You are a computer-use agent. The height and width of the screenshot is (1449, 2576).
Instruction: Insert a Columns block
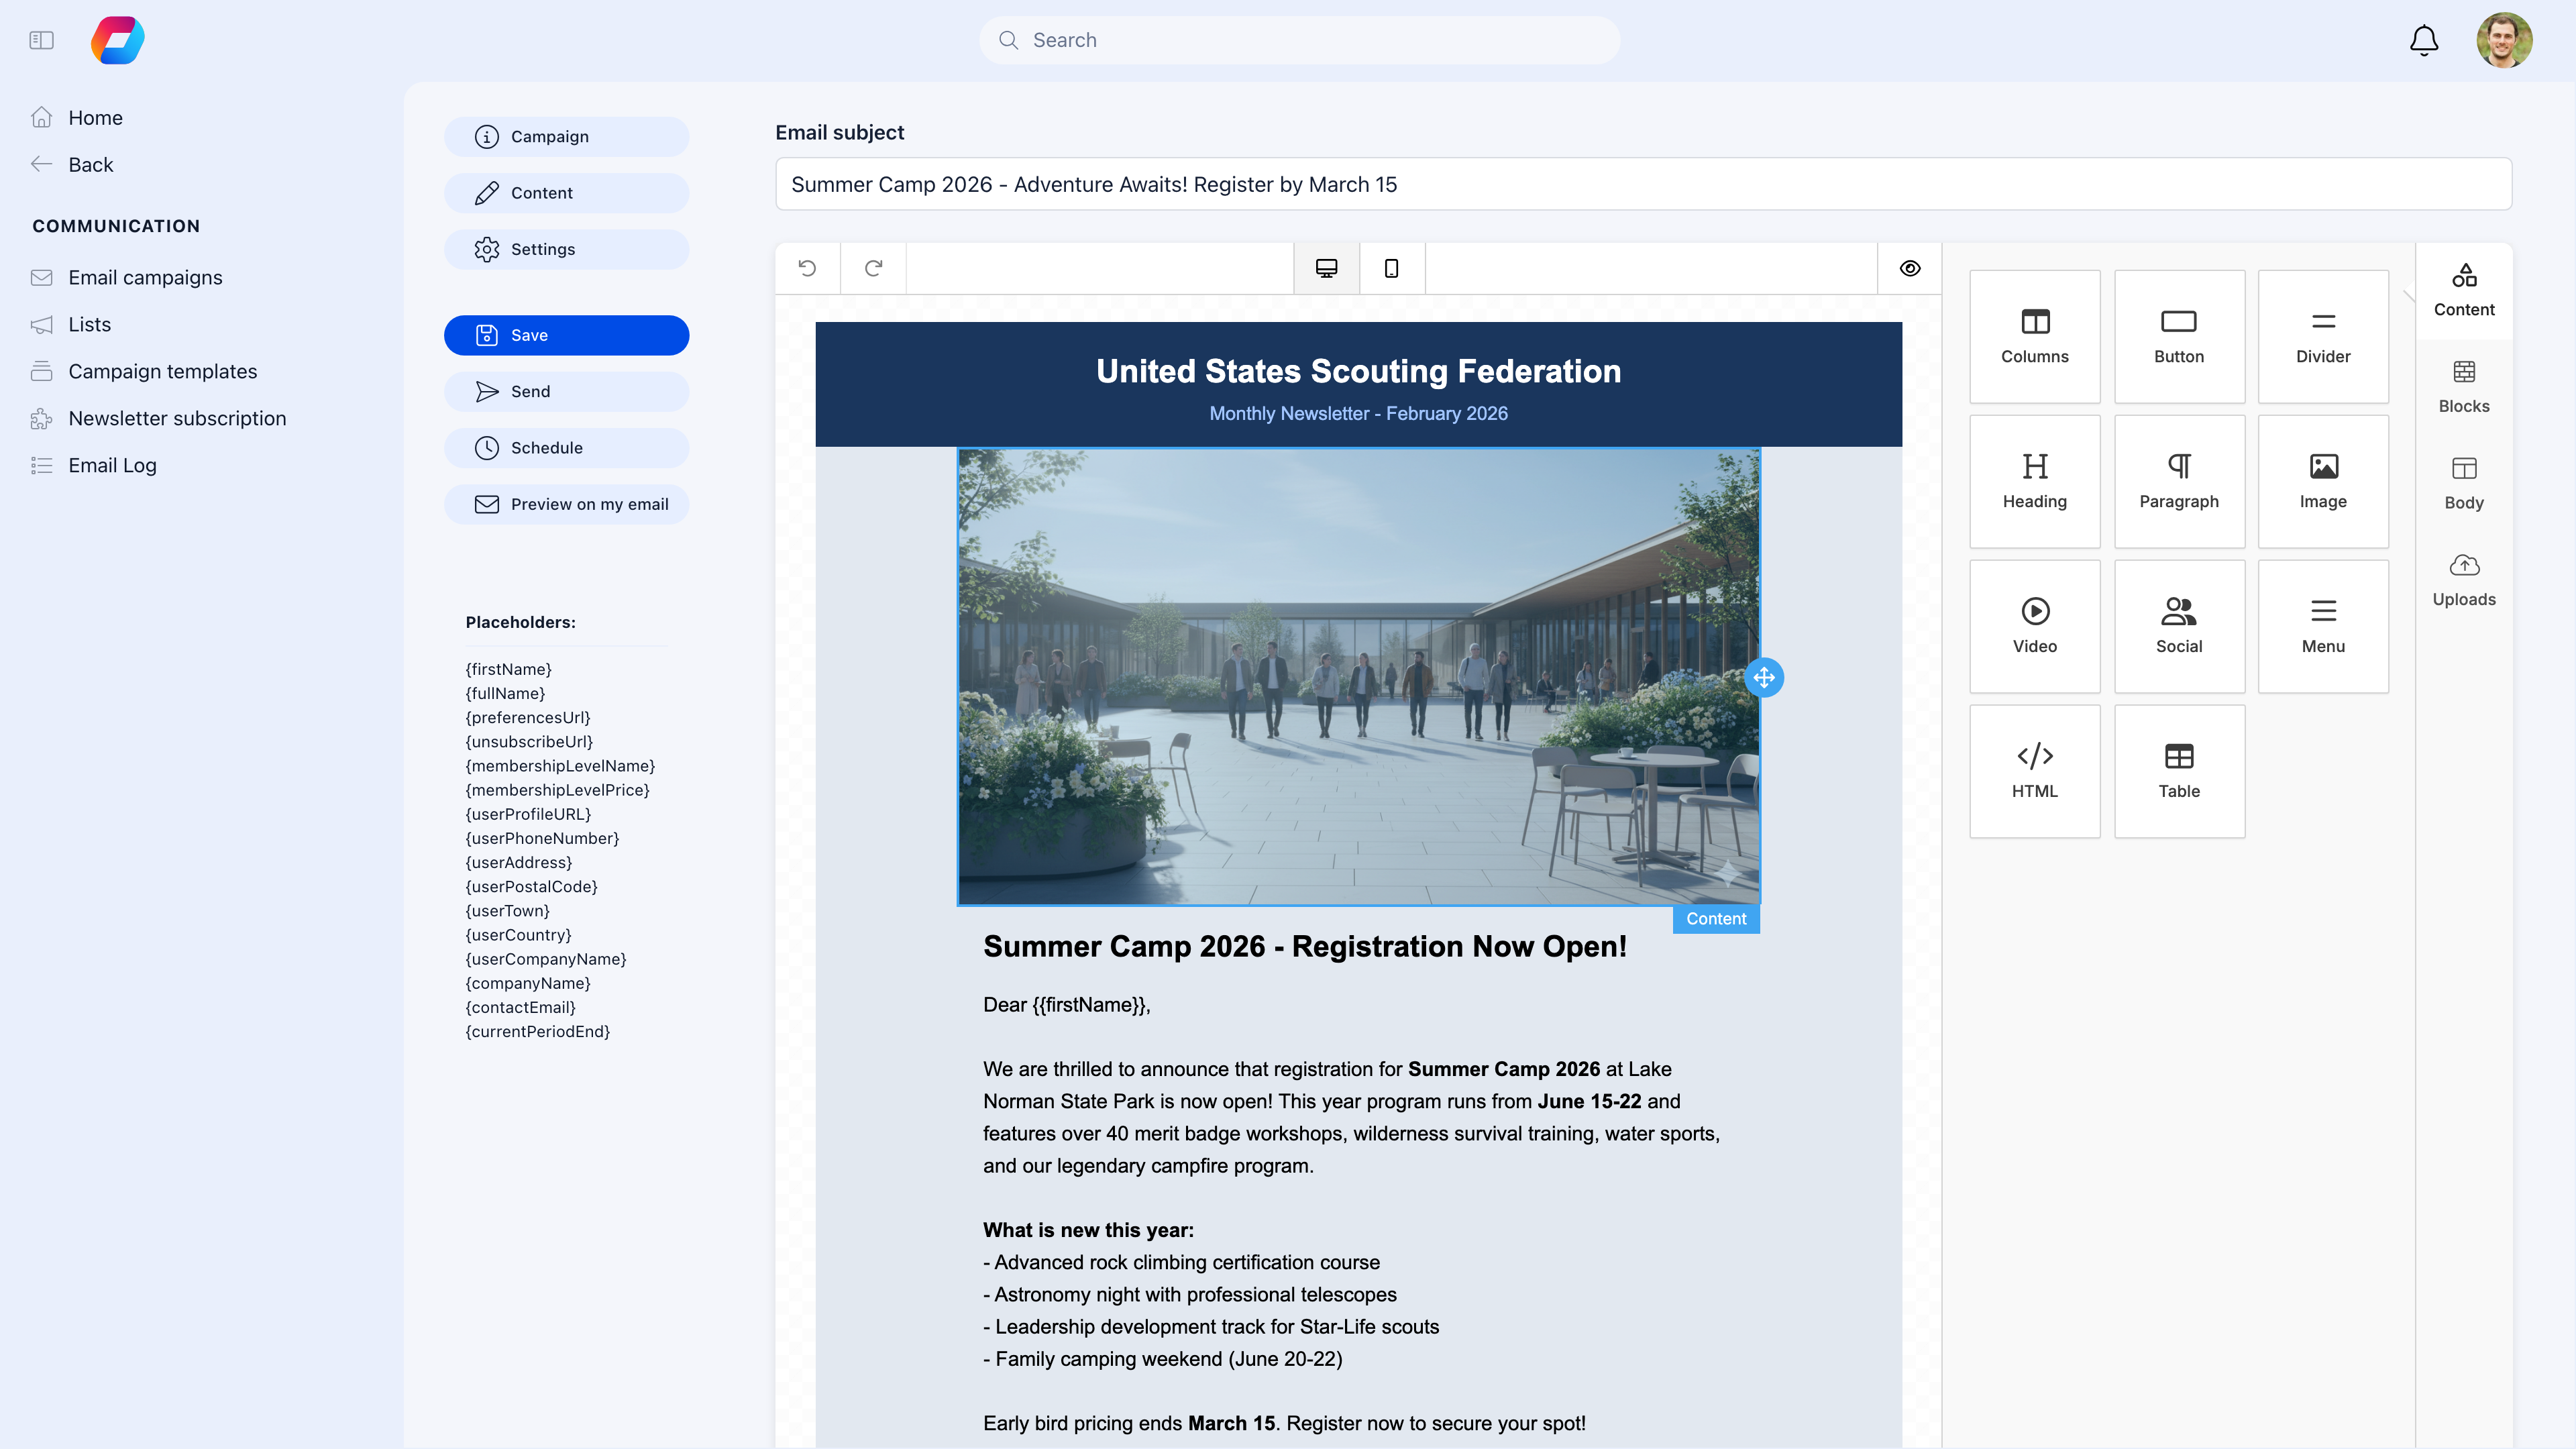2035,336
